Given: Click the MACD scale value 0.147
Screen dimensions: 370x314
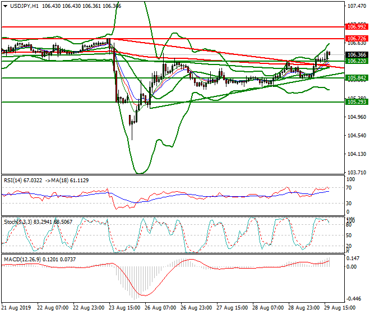Looking at the screenshot, I should (353, 258).
